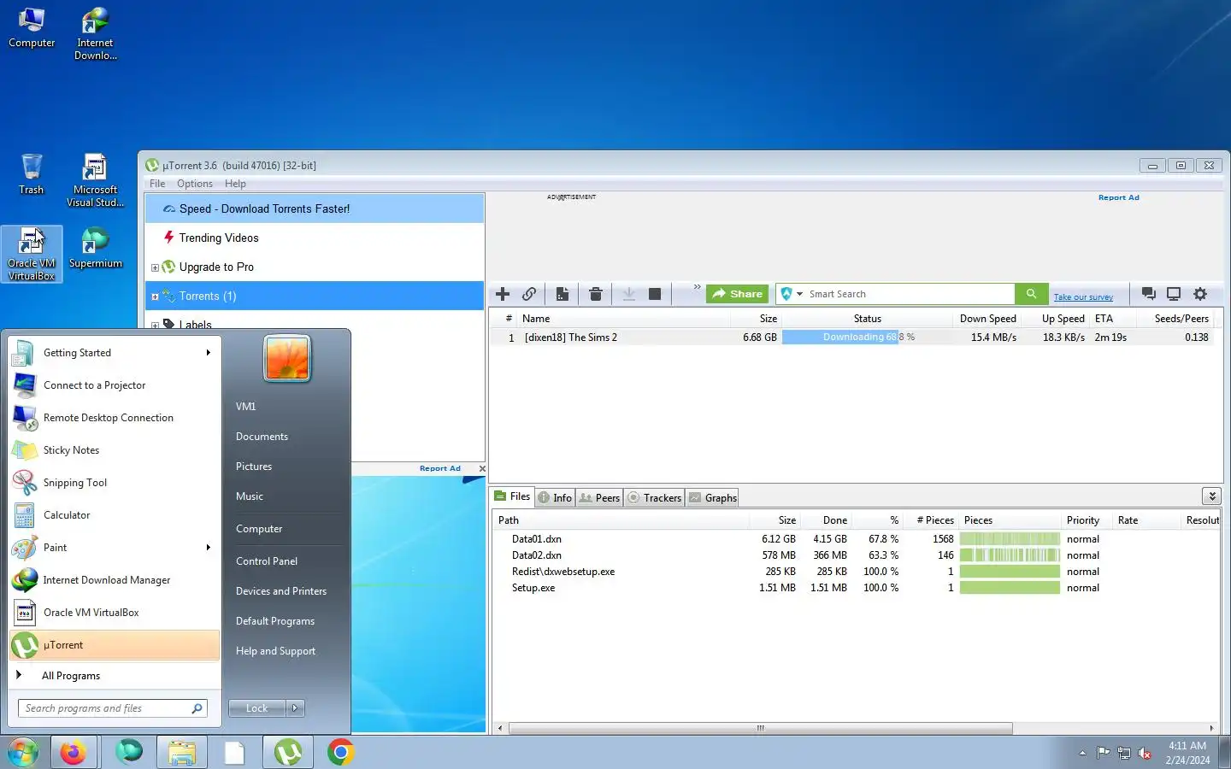Open Calculator from the Start menu

(x=115, y=515)
